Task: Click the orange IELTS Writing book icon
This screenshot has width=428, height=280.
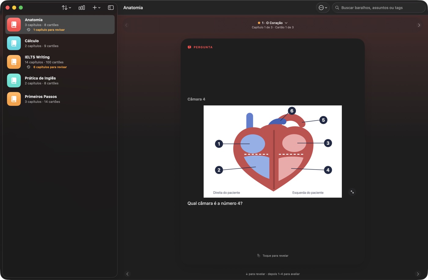Action: (x=14, y=62)
